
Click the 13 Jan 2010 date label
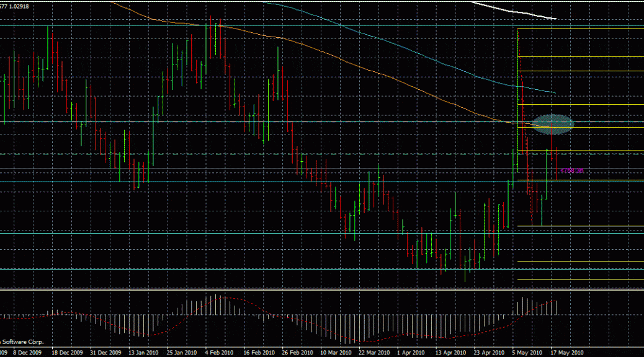tap(143, 353)
